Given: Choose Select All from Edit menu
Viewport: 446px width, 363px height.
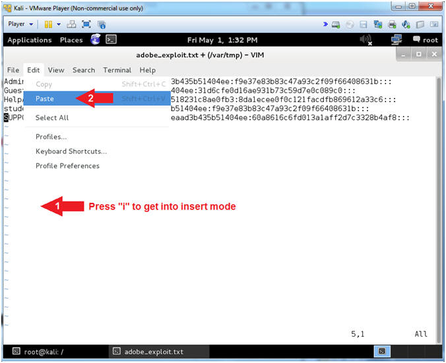Looking at the screenshot, I should [97, 117].
